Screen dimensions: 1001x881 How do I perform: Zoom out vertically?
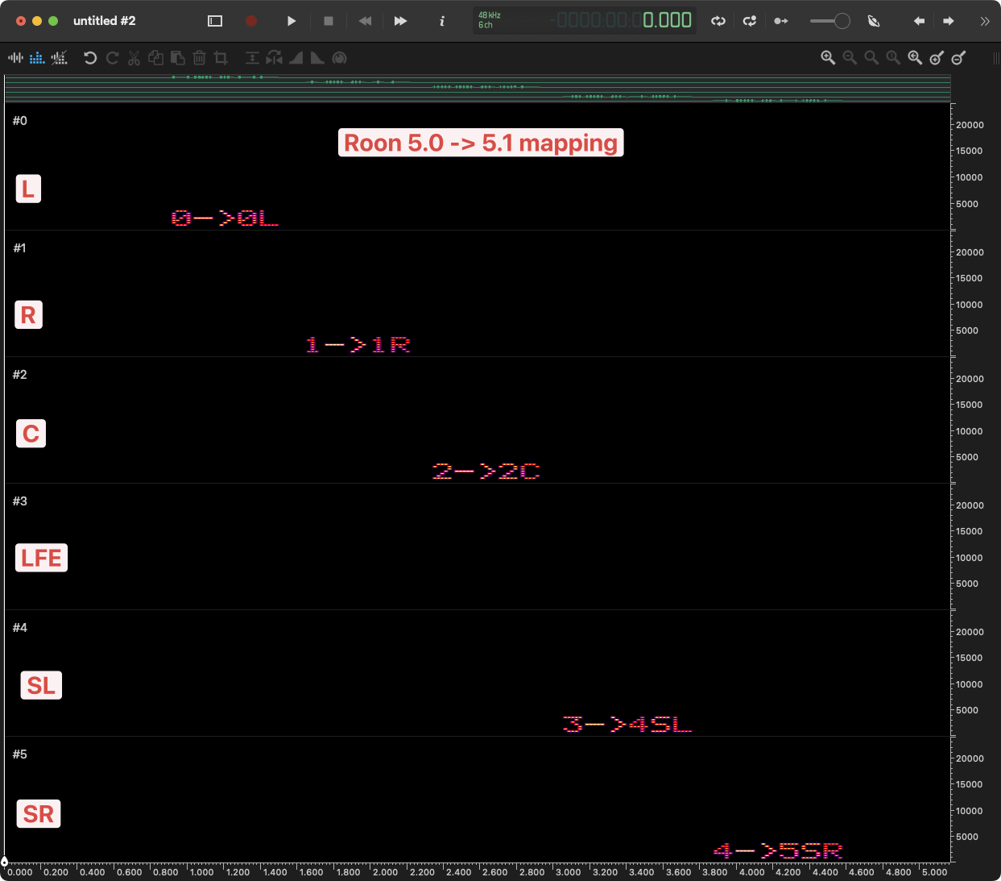click(958, 58)
